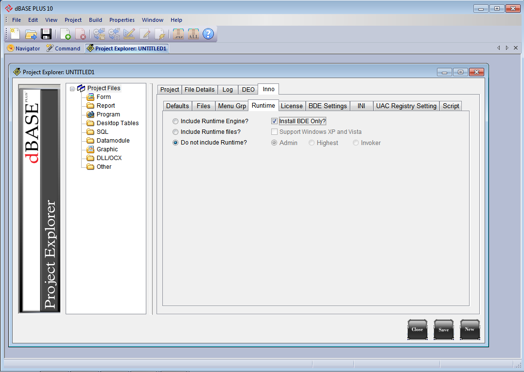Open the Build menu
This screenshot has height=372, width=524.
[96, 20]
